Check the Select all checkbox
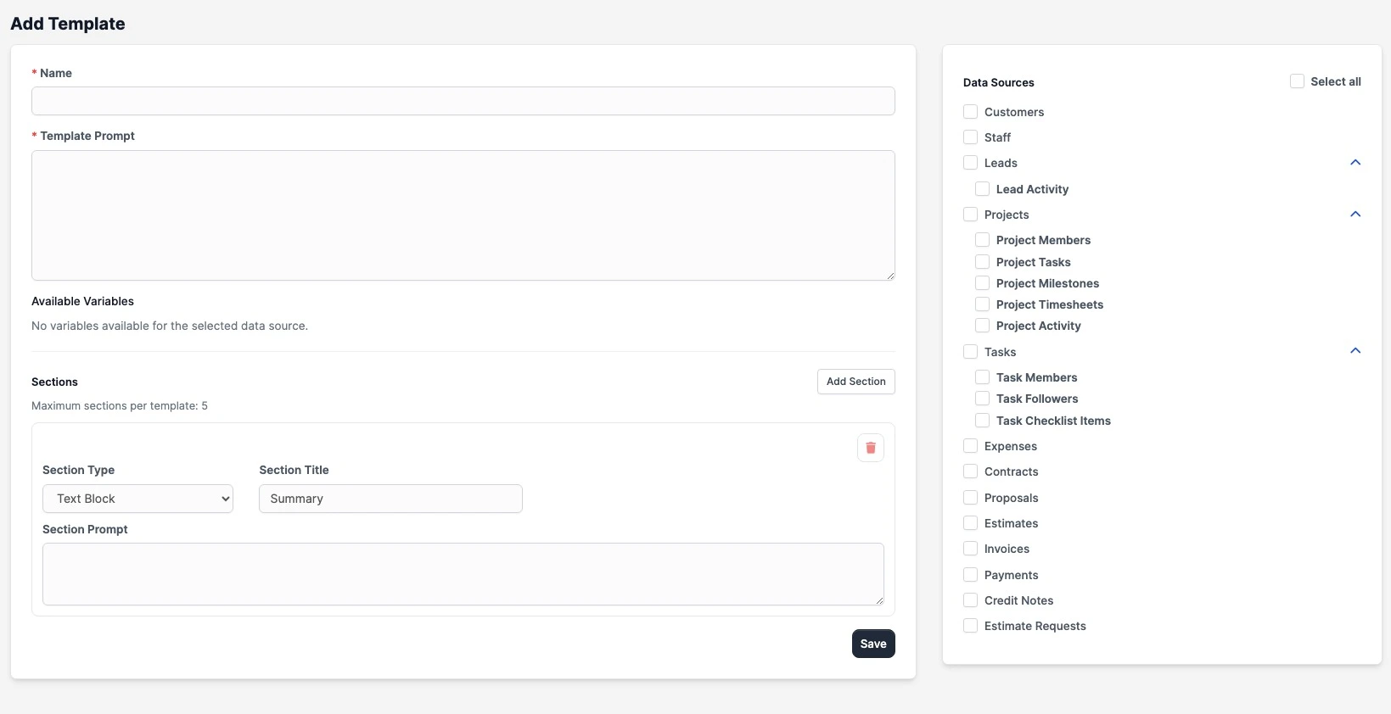 [1297, 81]
